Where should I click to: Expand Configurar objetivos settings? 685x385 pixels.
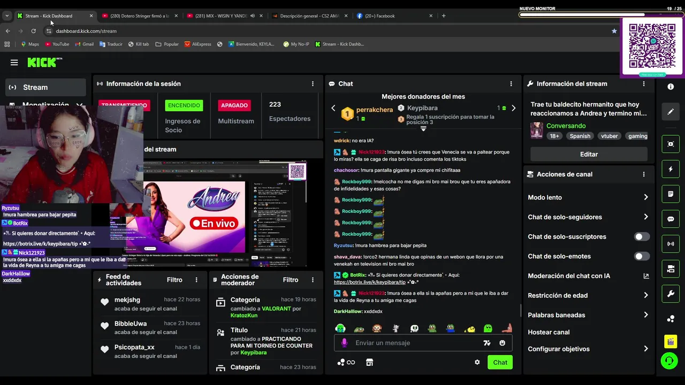click(x=646, y=349)
